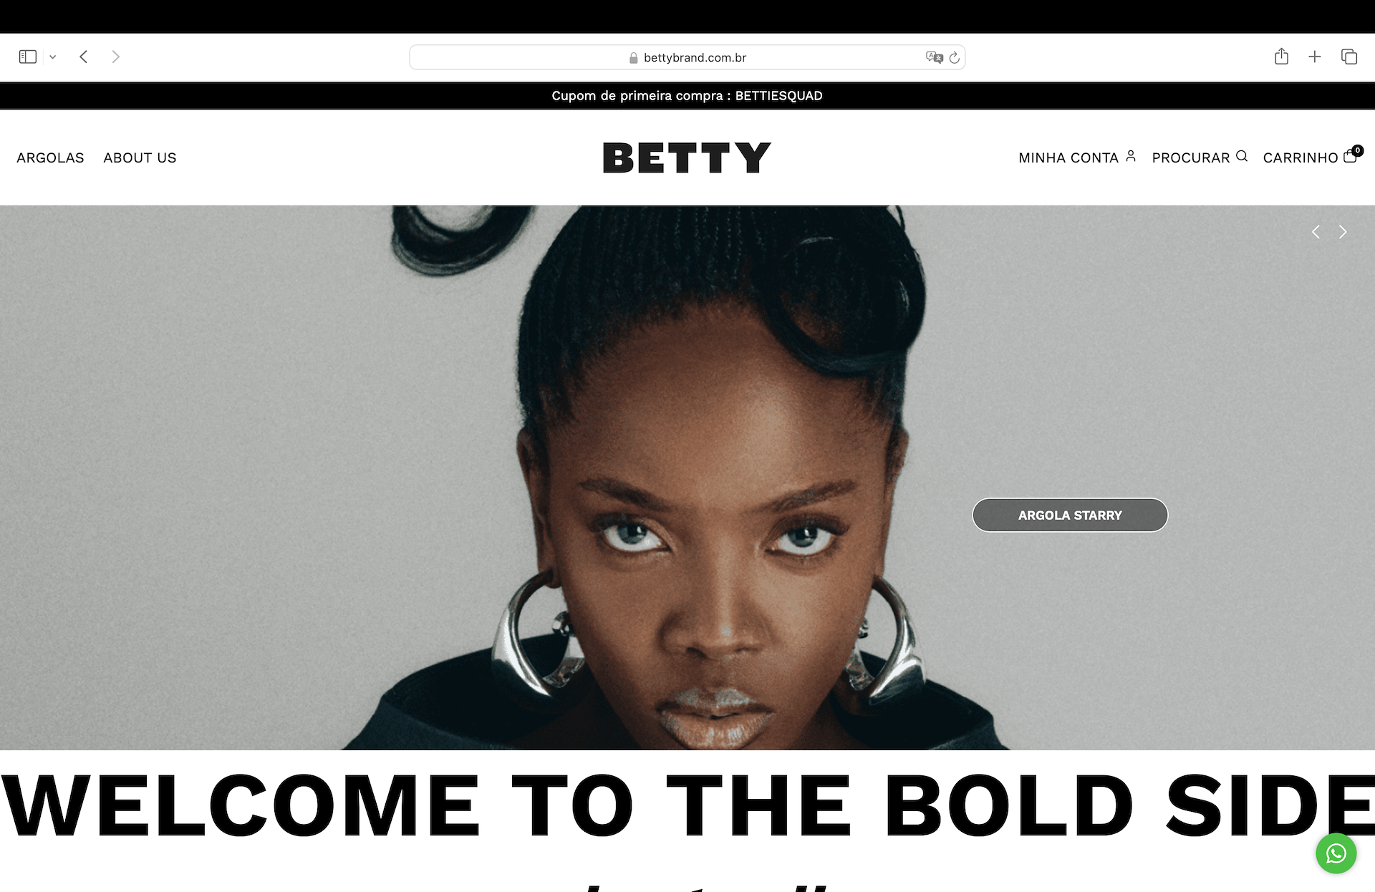Go back with browser back arrow
This screenshot has width=1375, height=892.
(x=84, y=57)
